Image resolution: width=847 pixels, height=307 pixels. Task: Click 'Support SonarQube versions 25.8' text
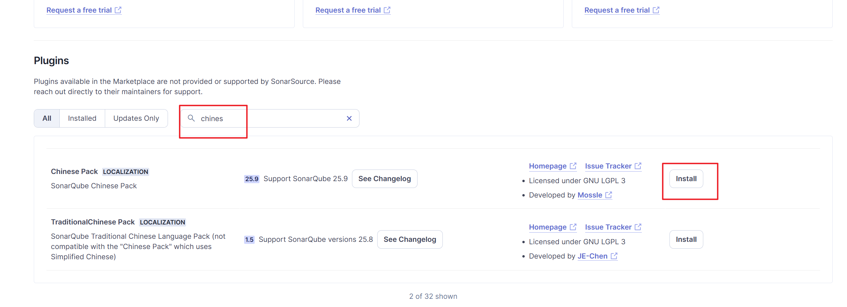(316, 239)
